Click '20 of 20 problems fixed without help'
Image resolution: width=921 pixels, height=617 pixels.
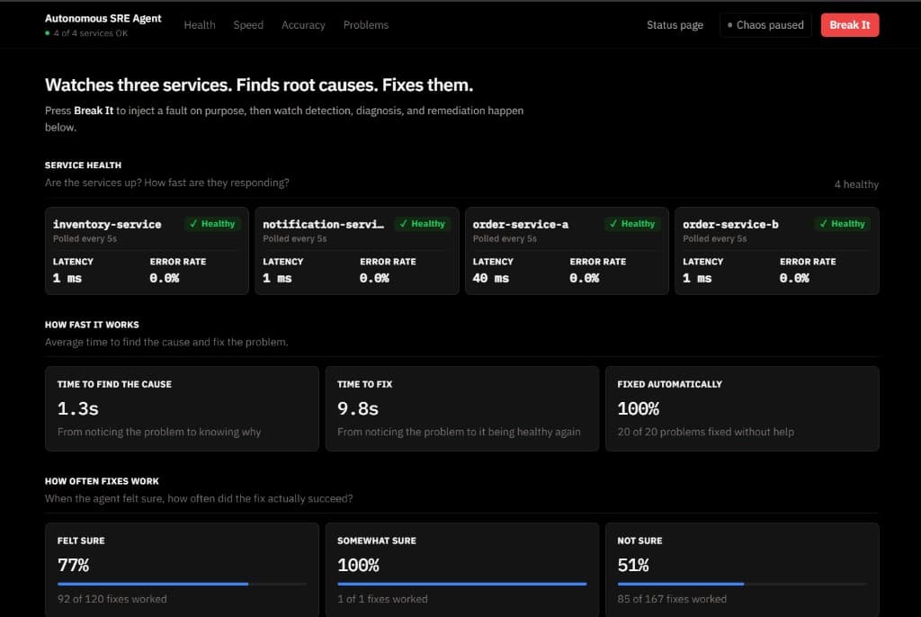(x=705, y=432)
